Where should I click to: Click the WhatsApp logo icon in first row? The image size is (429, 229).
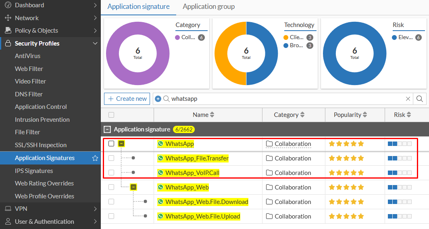(x=160, y=144)
